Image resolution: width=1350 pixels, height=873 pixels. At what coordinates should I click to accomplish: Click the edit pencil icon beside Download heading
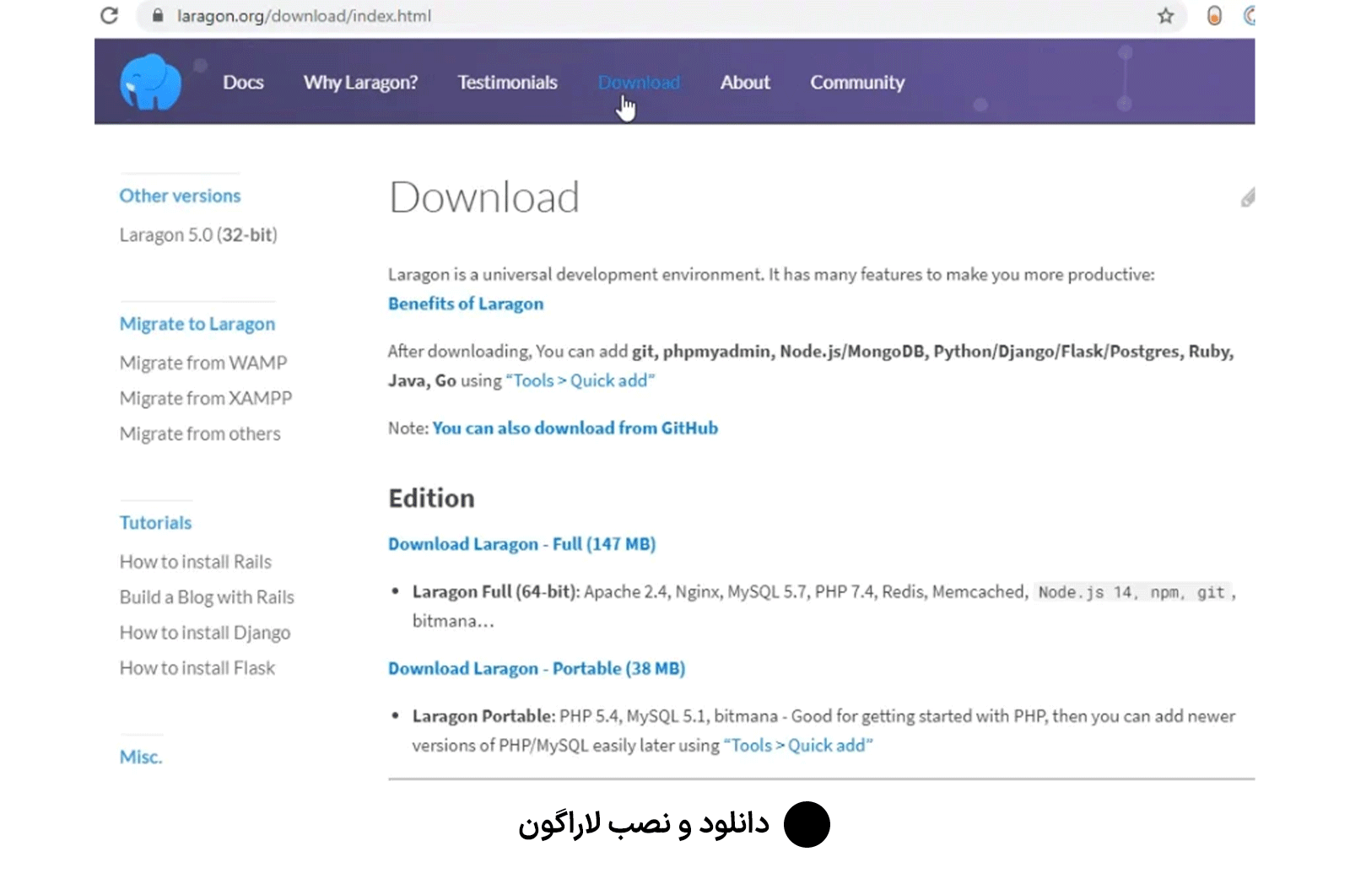click(1248, 197)
